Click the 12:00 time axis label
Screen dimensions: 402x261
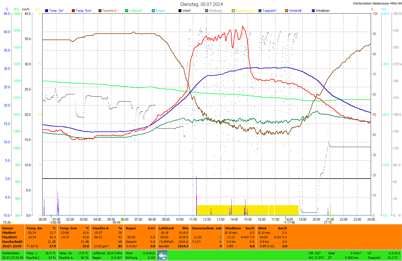(x=207, y=220)
